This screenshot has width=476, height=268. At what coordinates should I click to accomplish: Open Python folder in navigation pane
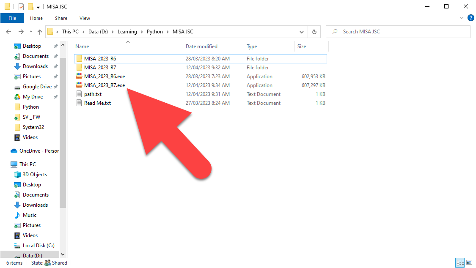30,107
